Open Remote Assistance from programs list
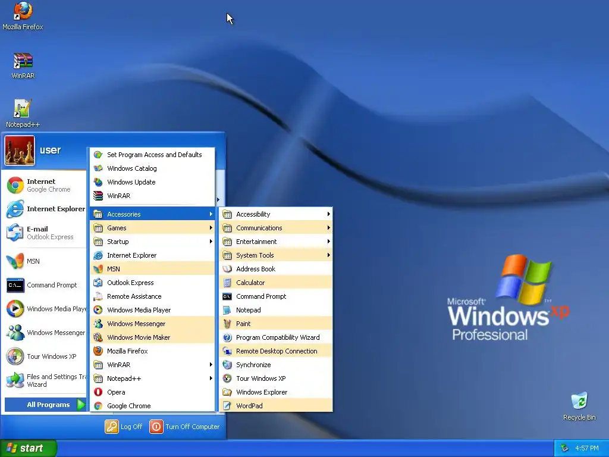Screen dimensions: 609x457 [x=152, y=296]
